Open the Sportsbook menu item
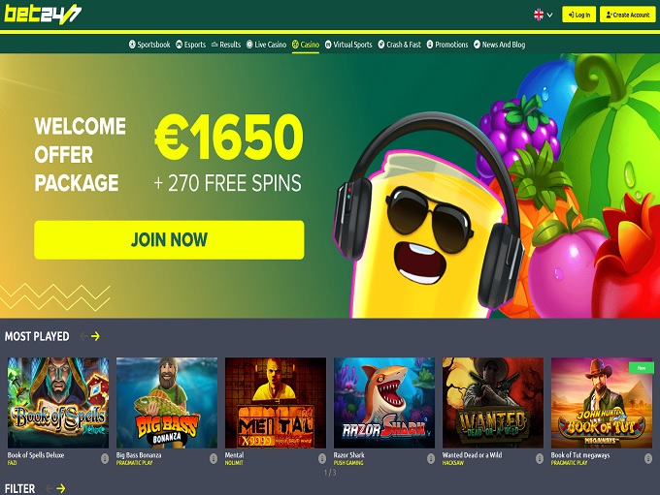Viewport: 660px width, 495px height. tap(149, 45)
